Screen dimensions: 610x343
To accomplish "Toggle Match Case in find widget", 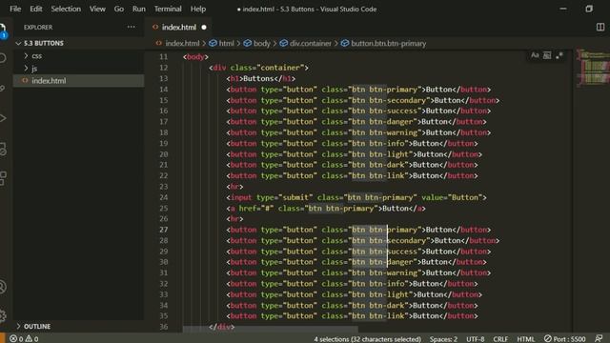I will [x=535, y=55].
